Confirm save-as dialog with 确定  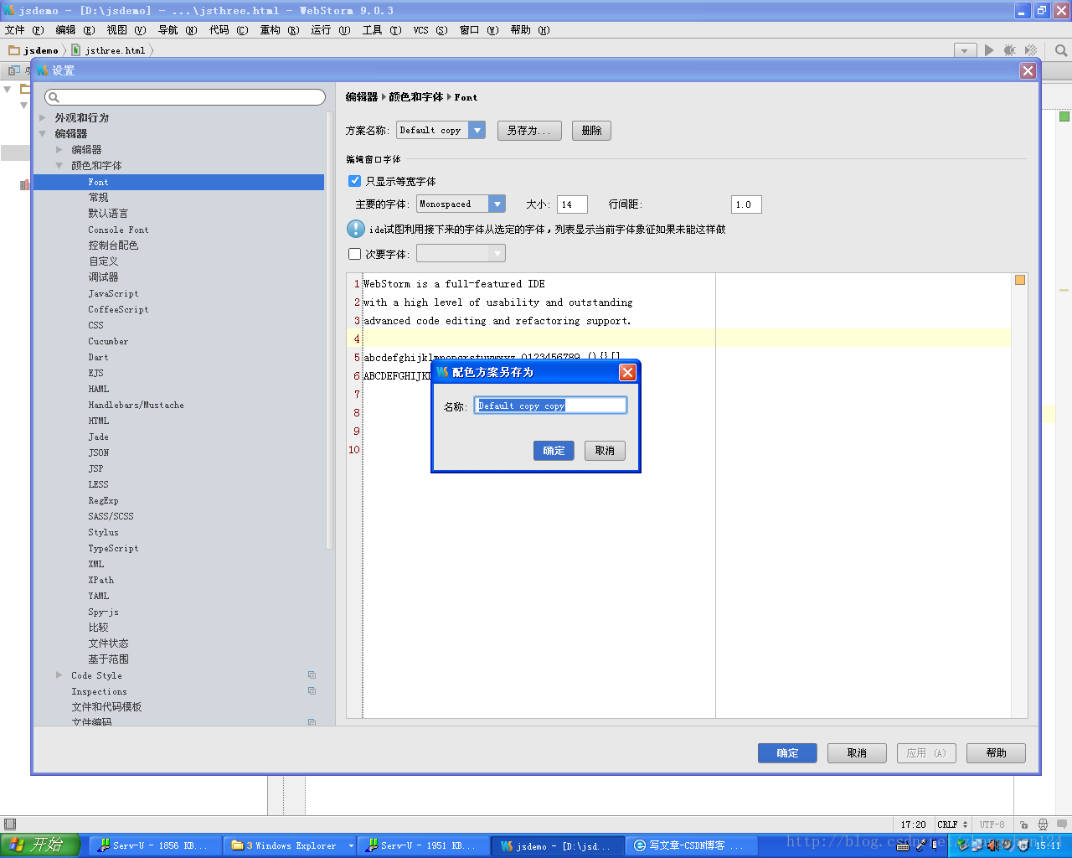554,451
